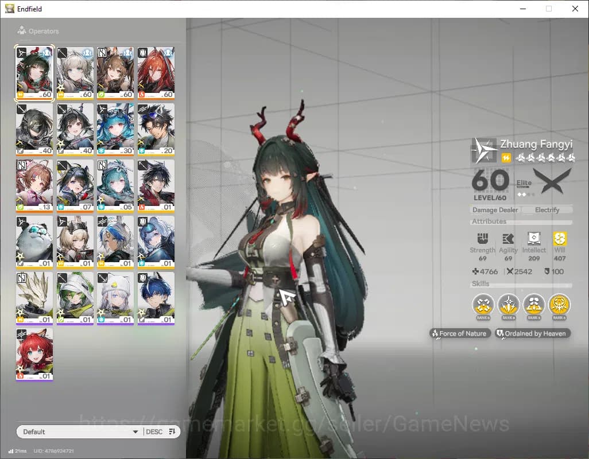
Task: Open the third skill icon in Skills row
Action: 534,304
